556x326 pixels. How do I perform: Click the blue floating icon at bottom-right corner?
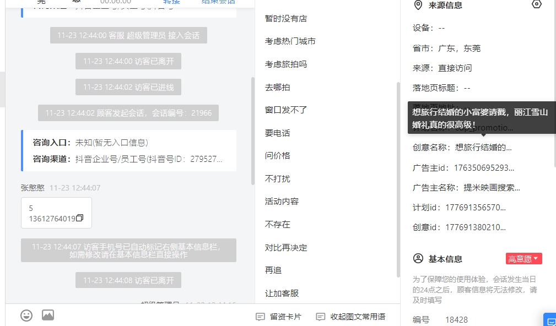(x=550, y=320)
